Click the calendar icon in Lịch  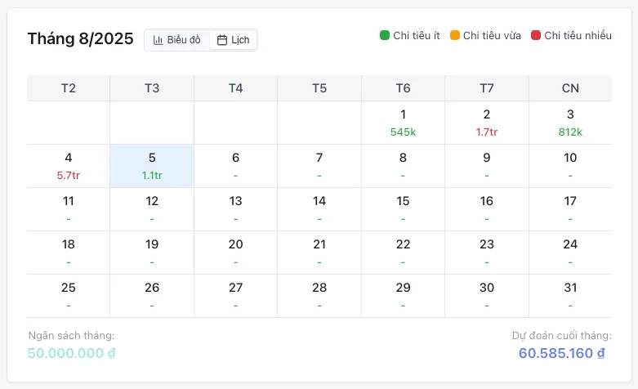coord(222,40)
